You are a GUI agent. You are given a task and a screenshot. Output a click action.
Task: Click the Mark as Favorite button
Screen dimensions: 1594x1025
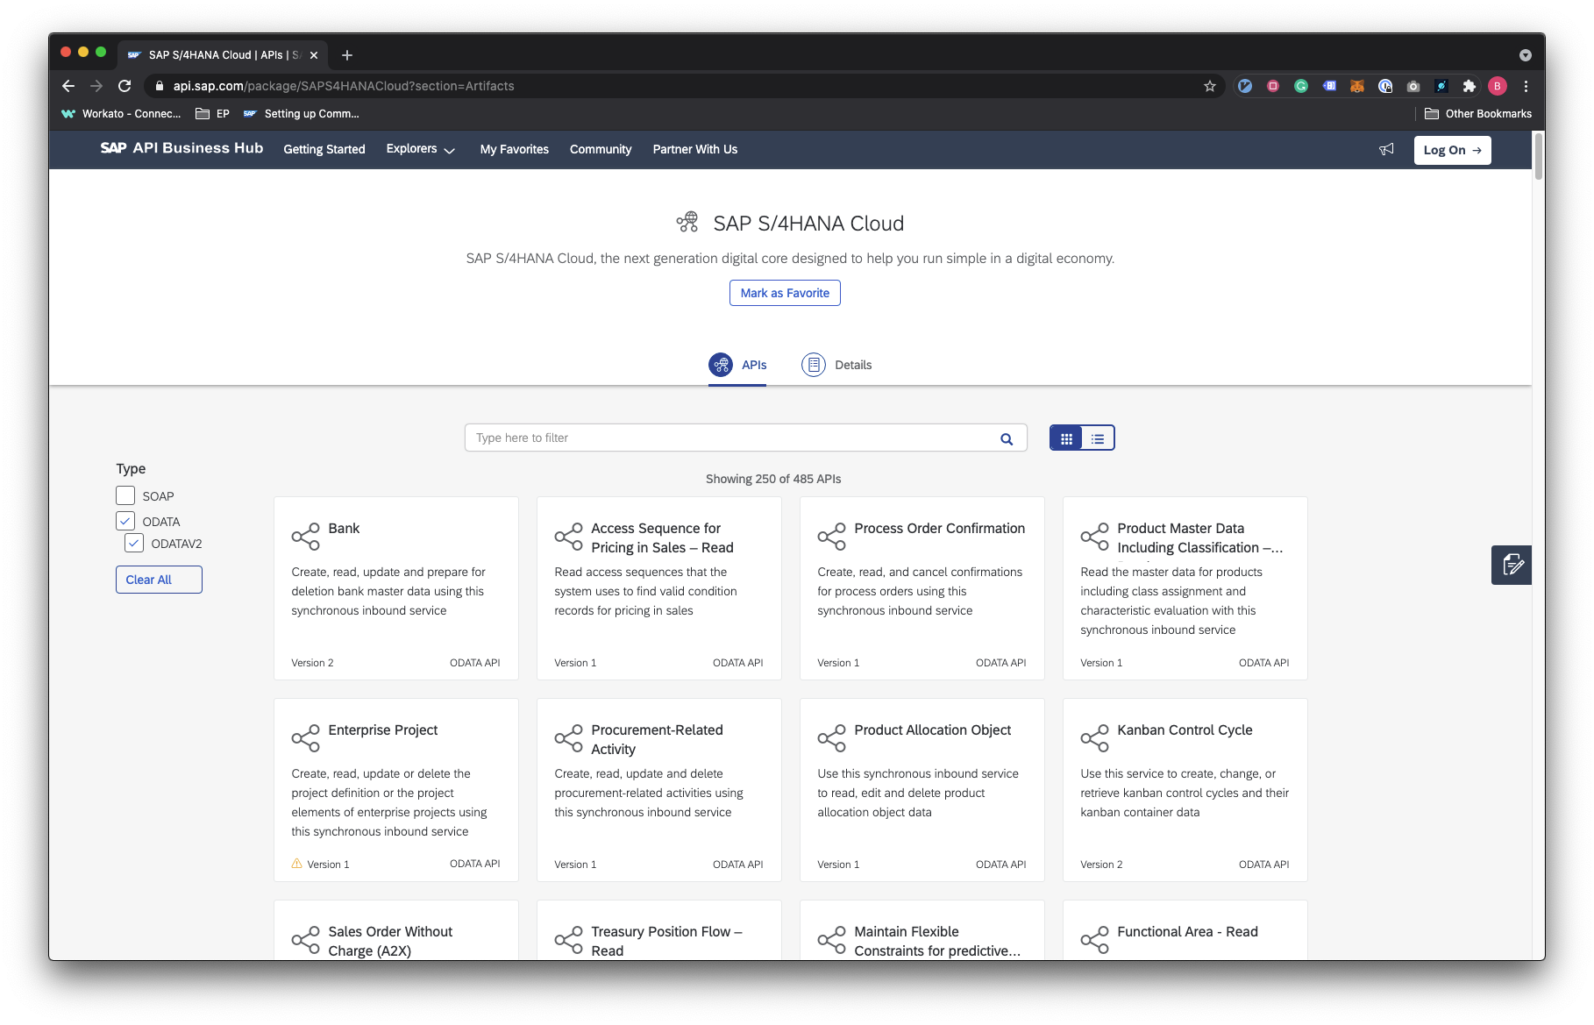tap(784, 293)
